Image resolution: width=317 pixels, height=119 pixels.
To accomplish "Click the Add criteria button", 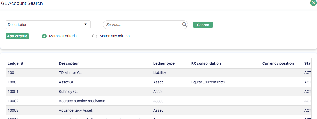I will tap(17, 36).
